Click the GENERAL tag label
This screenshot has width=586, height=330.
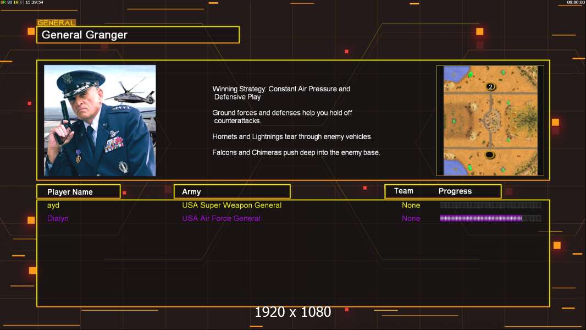point(56,23)
